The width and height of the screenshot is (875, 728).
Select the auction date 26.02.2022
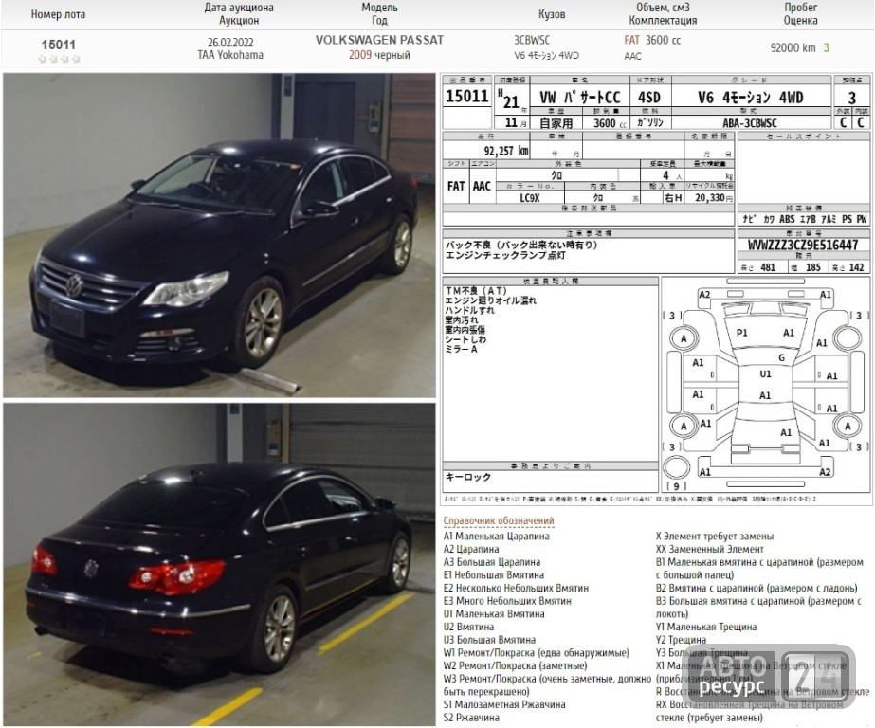click(x=230, y=43)
